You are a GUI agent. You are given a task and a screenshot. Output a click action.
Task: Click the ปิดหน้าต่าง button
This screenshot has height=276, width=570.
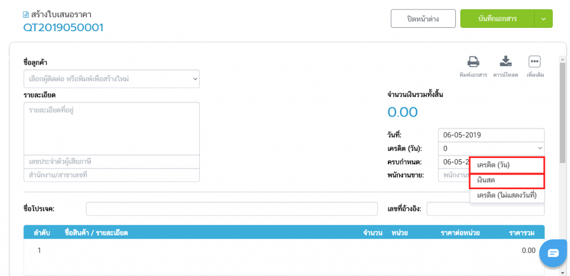coord(423,18)
